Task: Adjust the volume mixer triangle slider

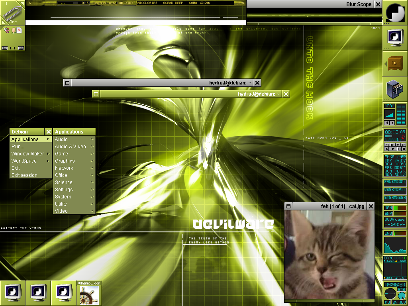Action: pyautogui.click(x=390, y=114)
